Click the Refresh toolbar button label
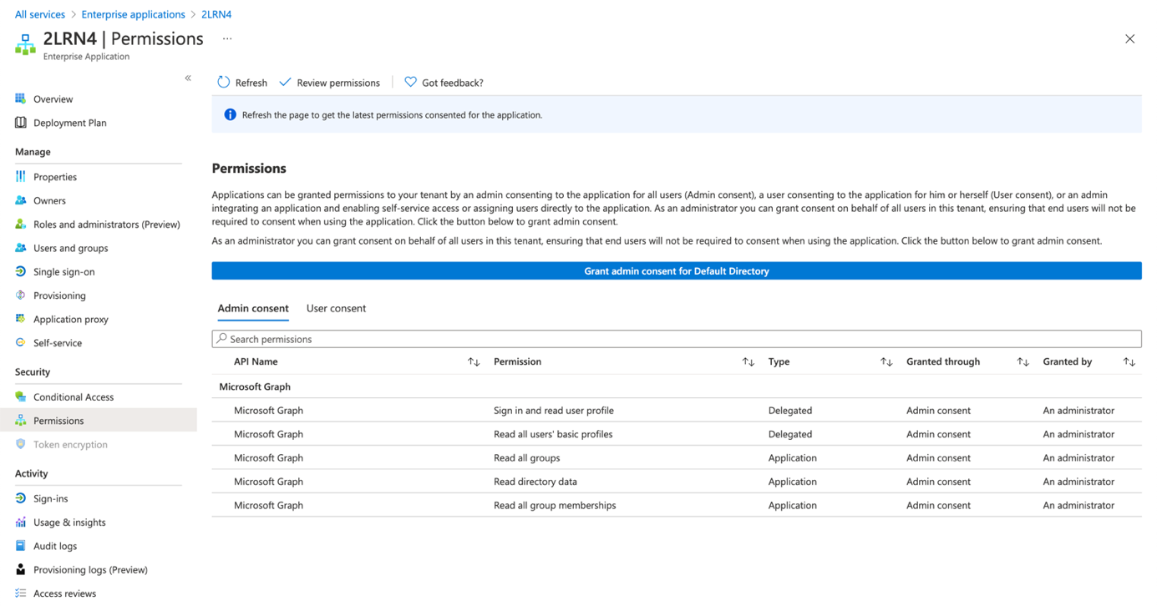The height and width of the screenshot is (606, 1157). pos(251,83)
